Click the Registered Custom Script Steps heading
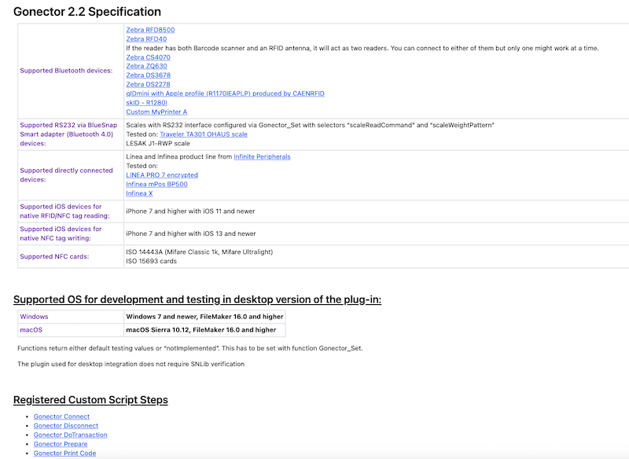The image size is (629, 459). click(x=90, y=400)
